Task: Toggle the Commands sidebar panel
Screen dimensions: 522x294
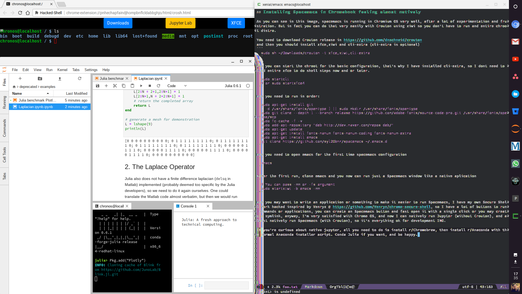Action: click(x=4, y=128)
